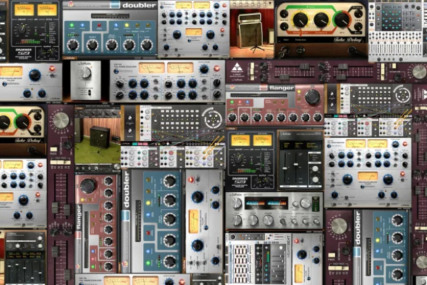Click the bass cabinet in the green-carpet amp room
Screen dimensions: 427x285
pos(100,137)
